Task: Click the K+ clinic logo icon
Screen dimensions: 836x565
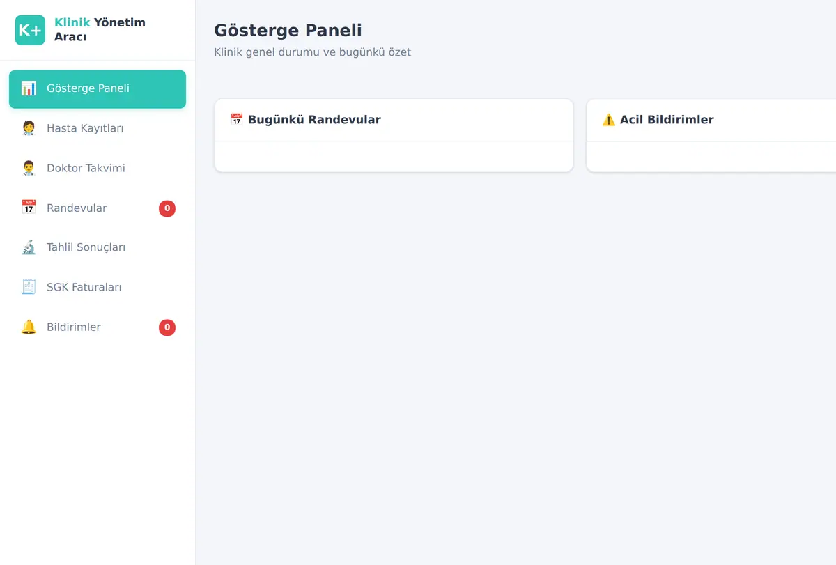Action: [x=30, y=30]
